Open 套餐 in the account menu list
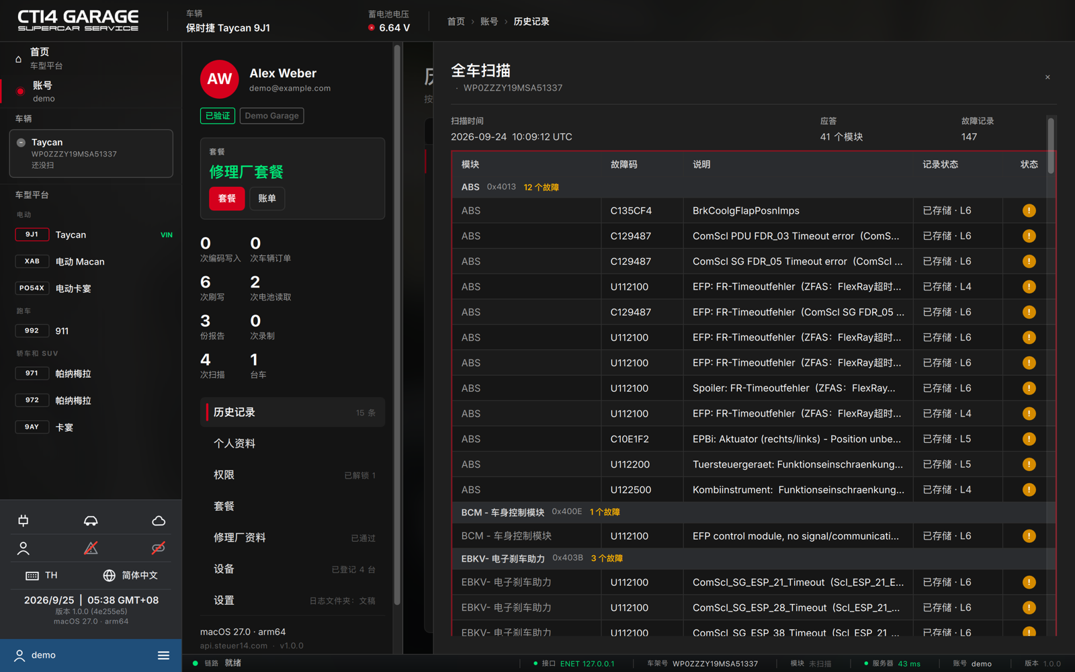 click(x=292, y=507)
